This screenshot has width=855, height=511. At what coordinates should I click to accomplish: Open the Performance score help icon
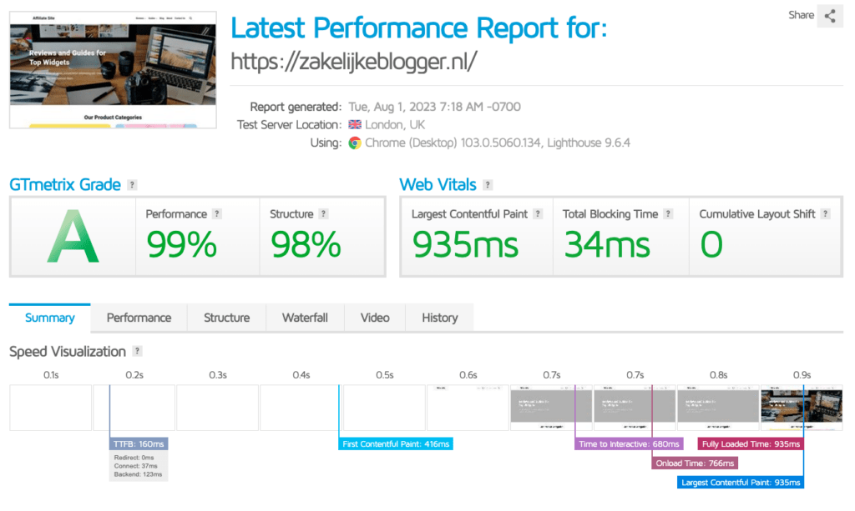point(217,214)
